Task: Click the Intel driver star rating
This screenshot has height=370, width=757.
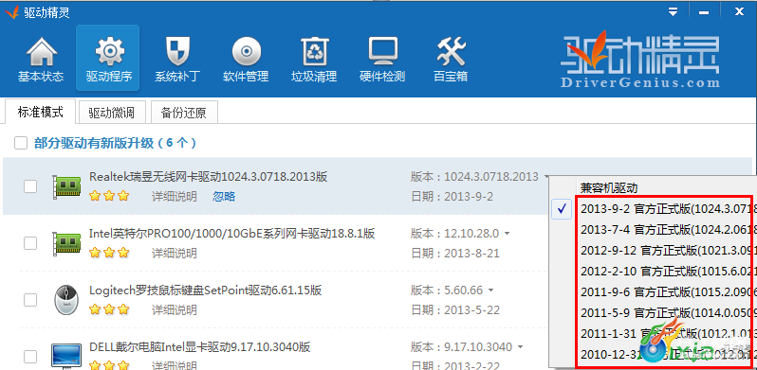Action: point(110,253)
